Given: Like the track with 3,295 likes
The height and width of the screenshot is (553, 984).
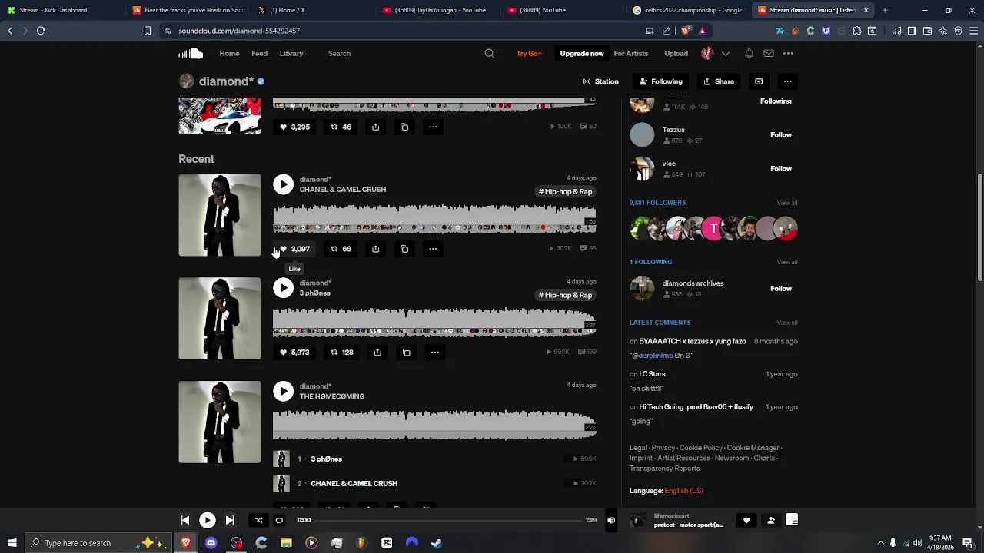Looking at the screenshot, I should click(294, 127).
